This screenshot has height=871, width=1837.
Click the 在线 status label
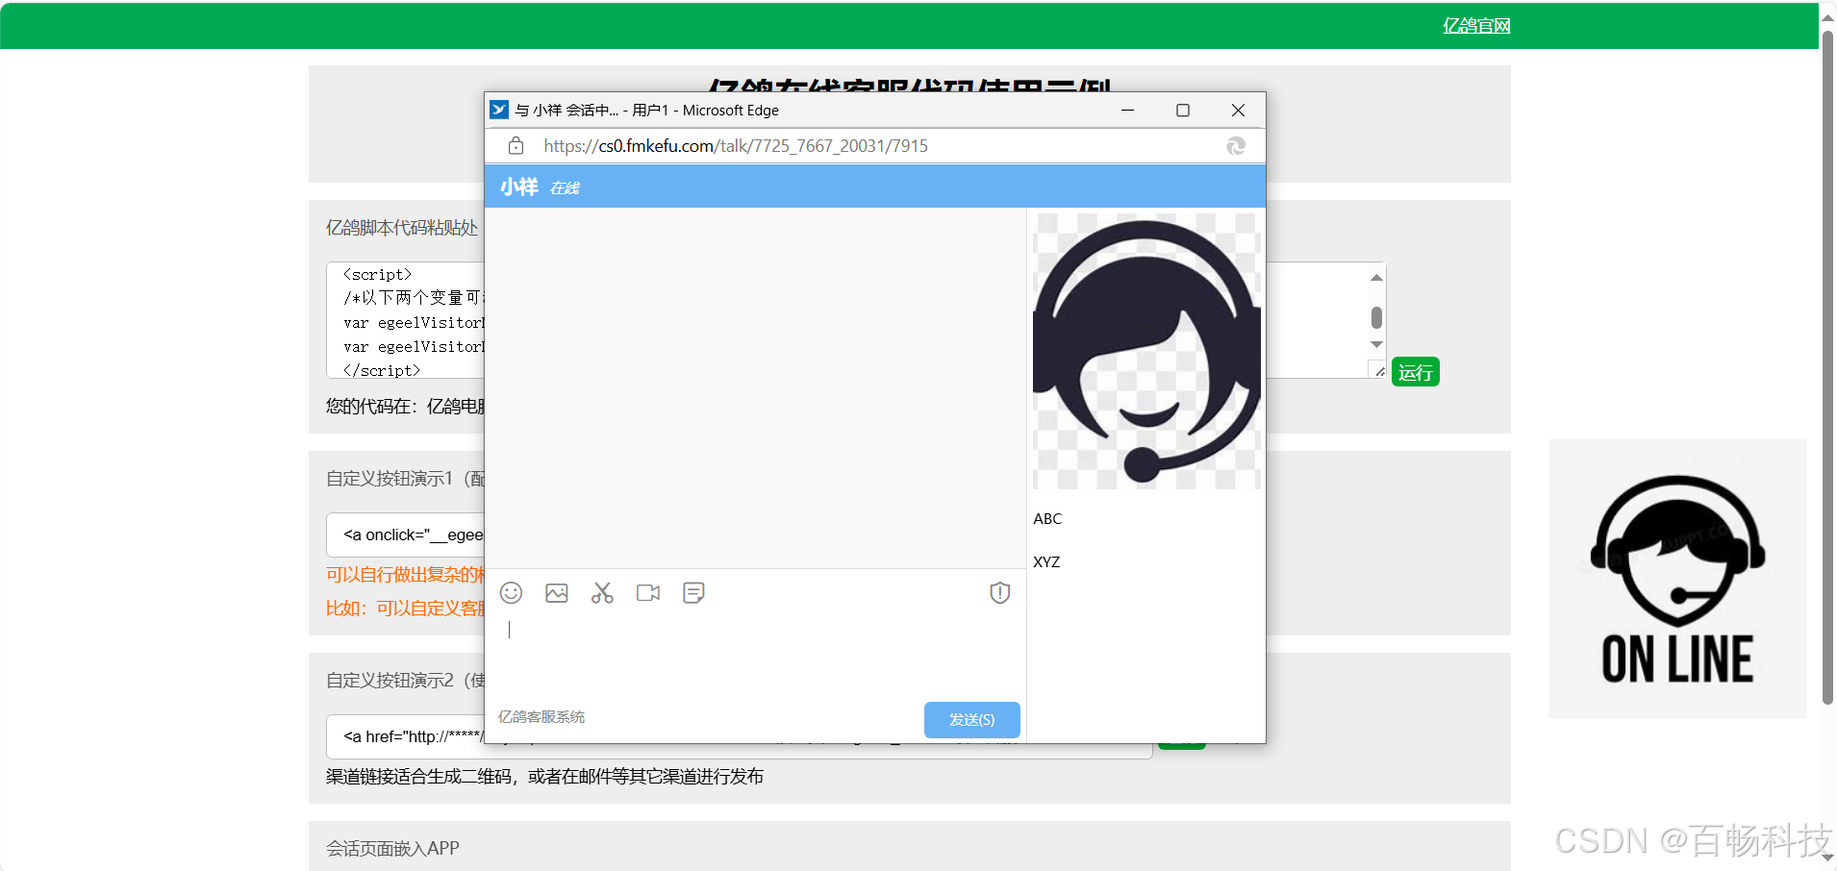565,188
